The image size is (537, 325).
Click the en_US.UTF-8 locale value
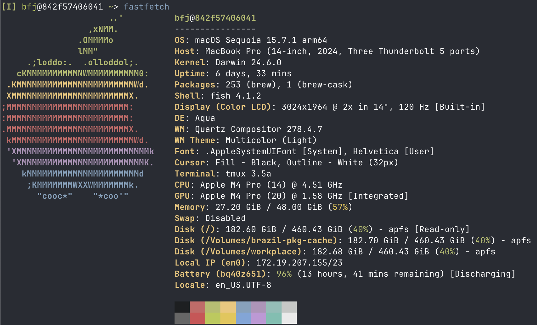(x=243, y=285)
